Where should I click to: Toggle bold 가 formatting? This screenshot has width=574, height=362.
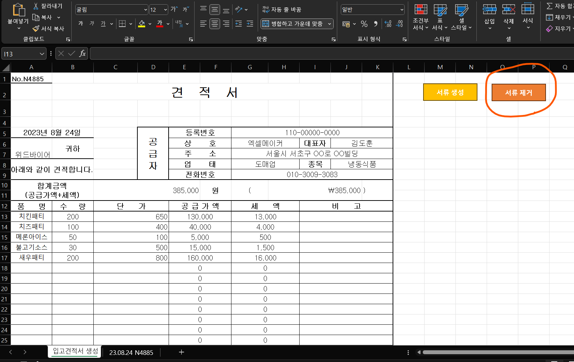[81, 24]
